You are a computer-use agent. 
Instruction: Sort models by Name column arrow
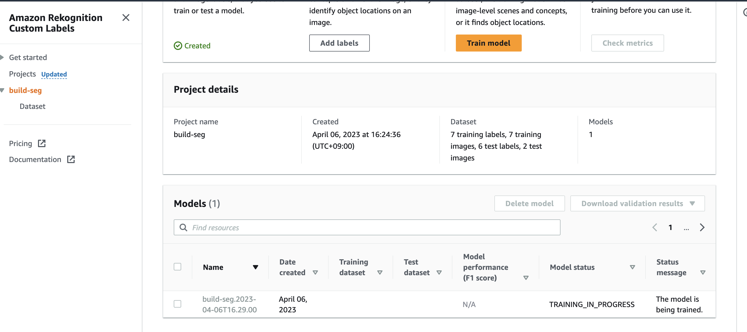255,267
